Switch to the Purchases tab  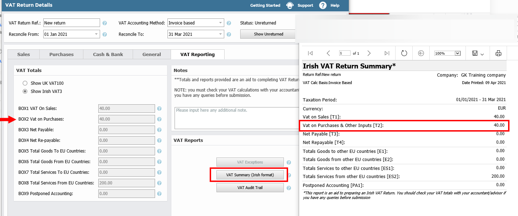coord(61,54)
